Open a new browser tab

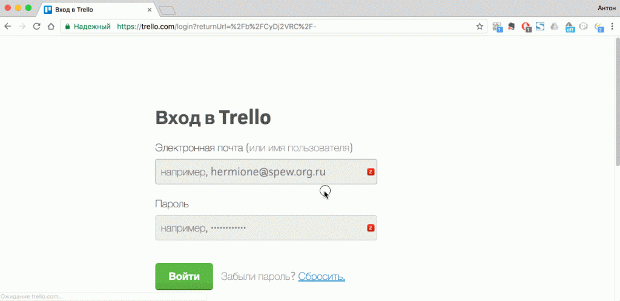(167, 10)
